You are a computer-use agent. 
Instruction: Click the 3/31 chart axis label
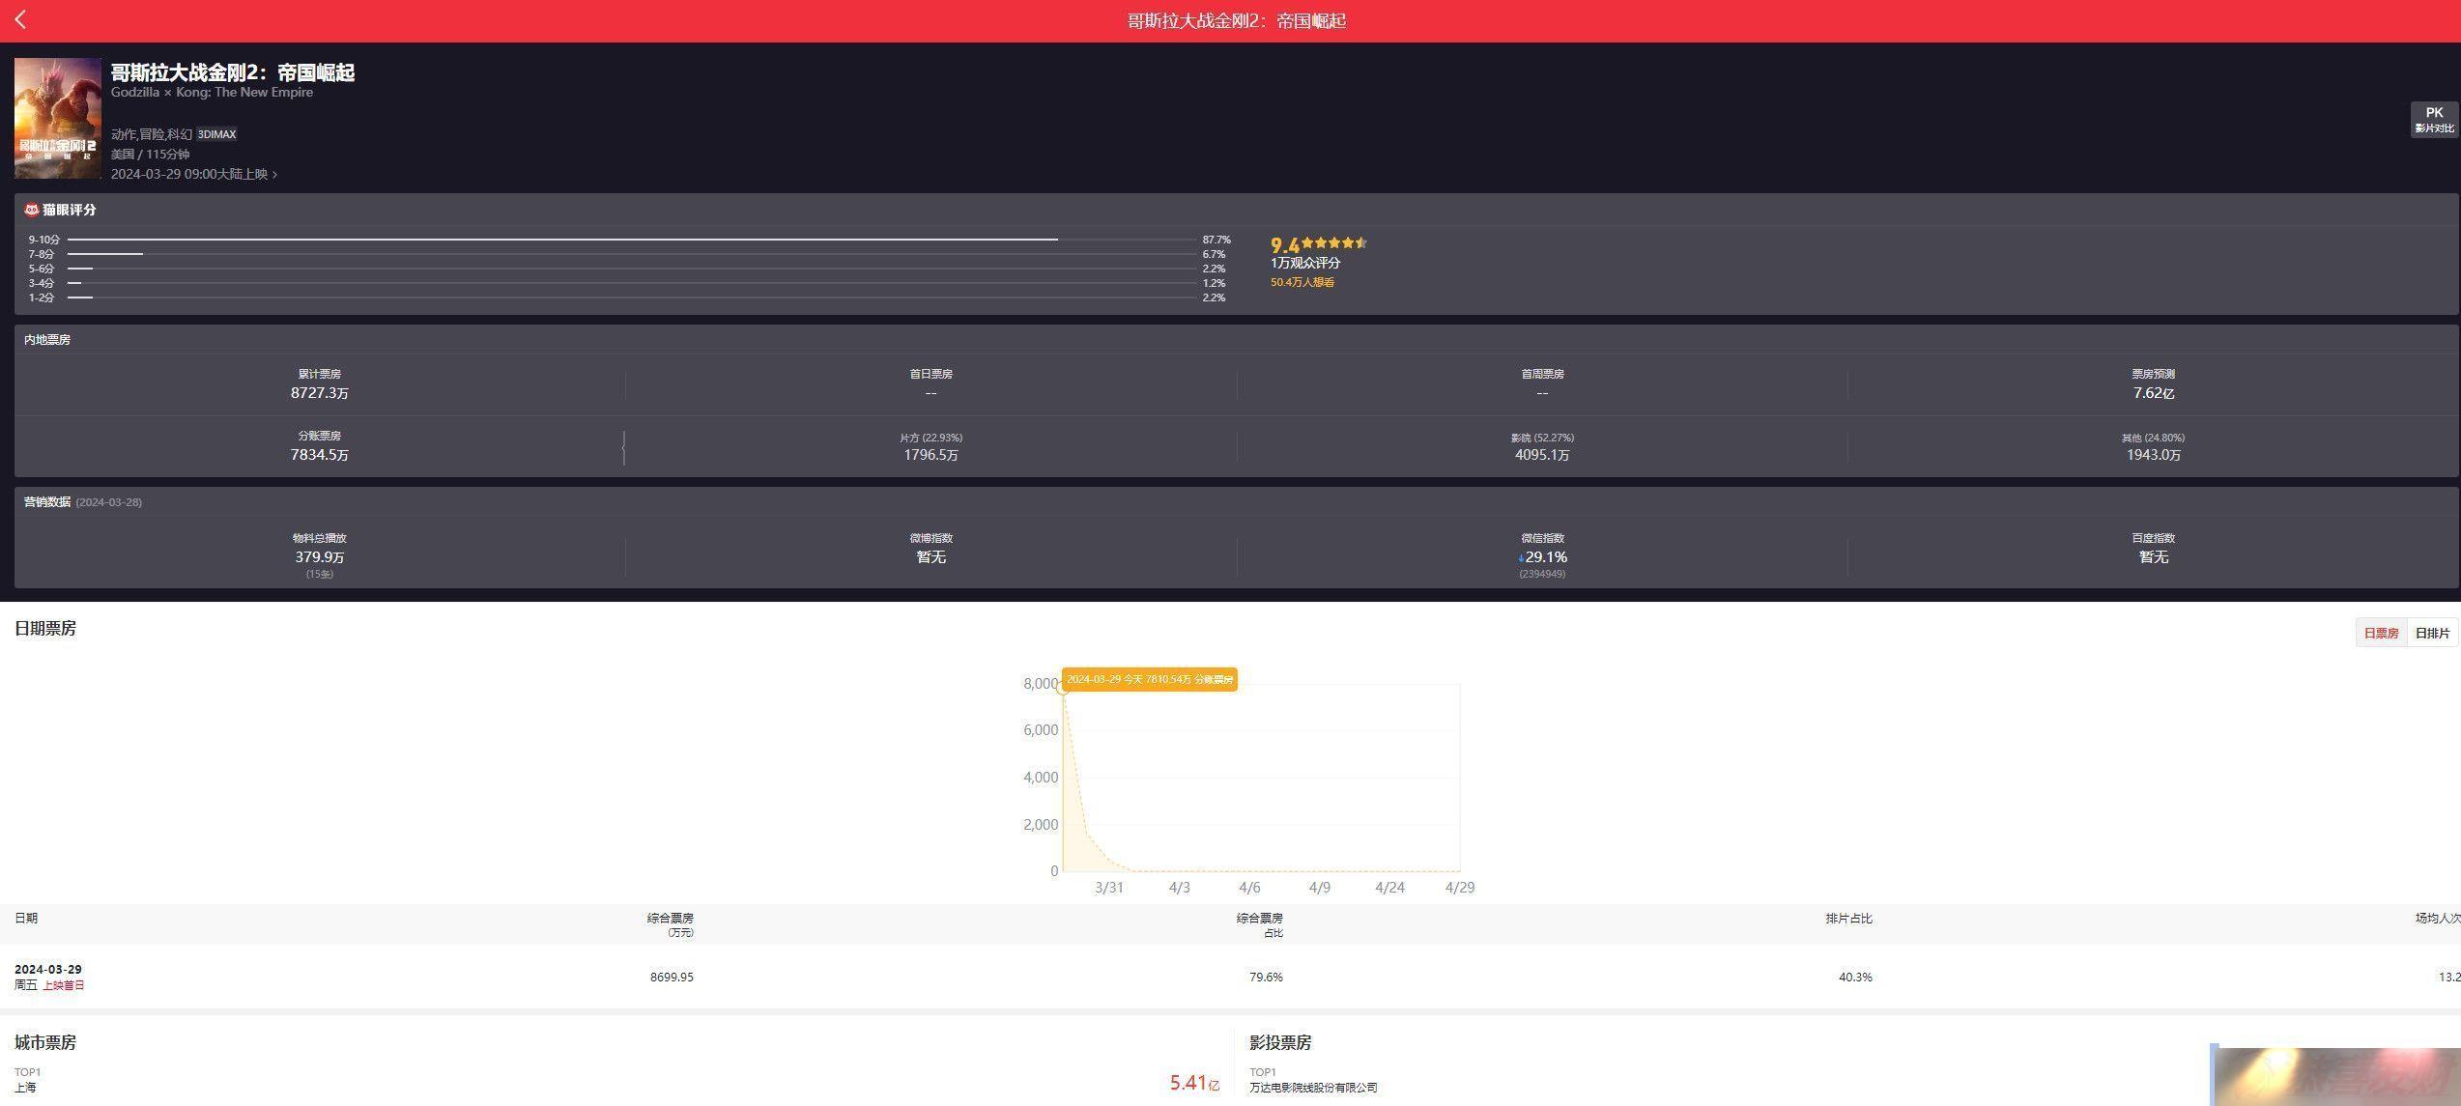click(1109, 888)
